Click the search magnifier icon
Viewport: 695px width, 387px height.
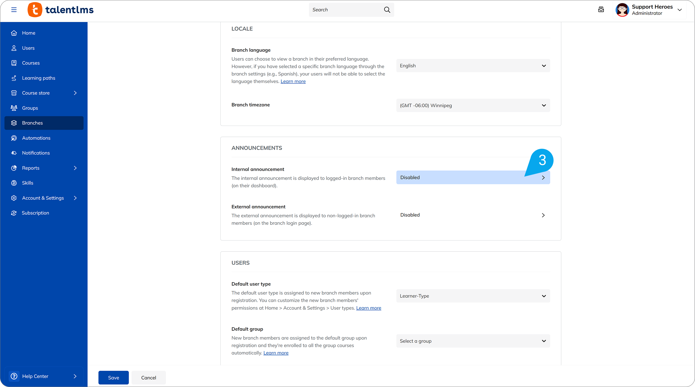tap(387, 10)
